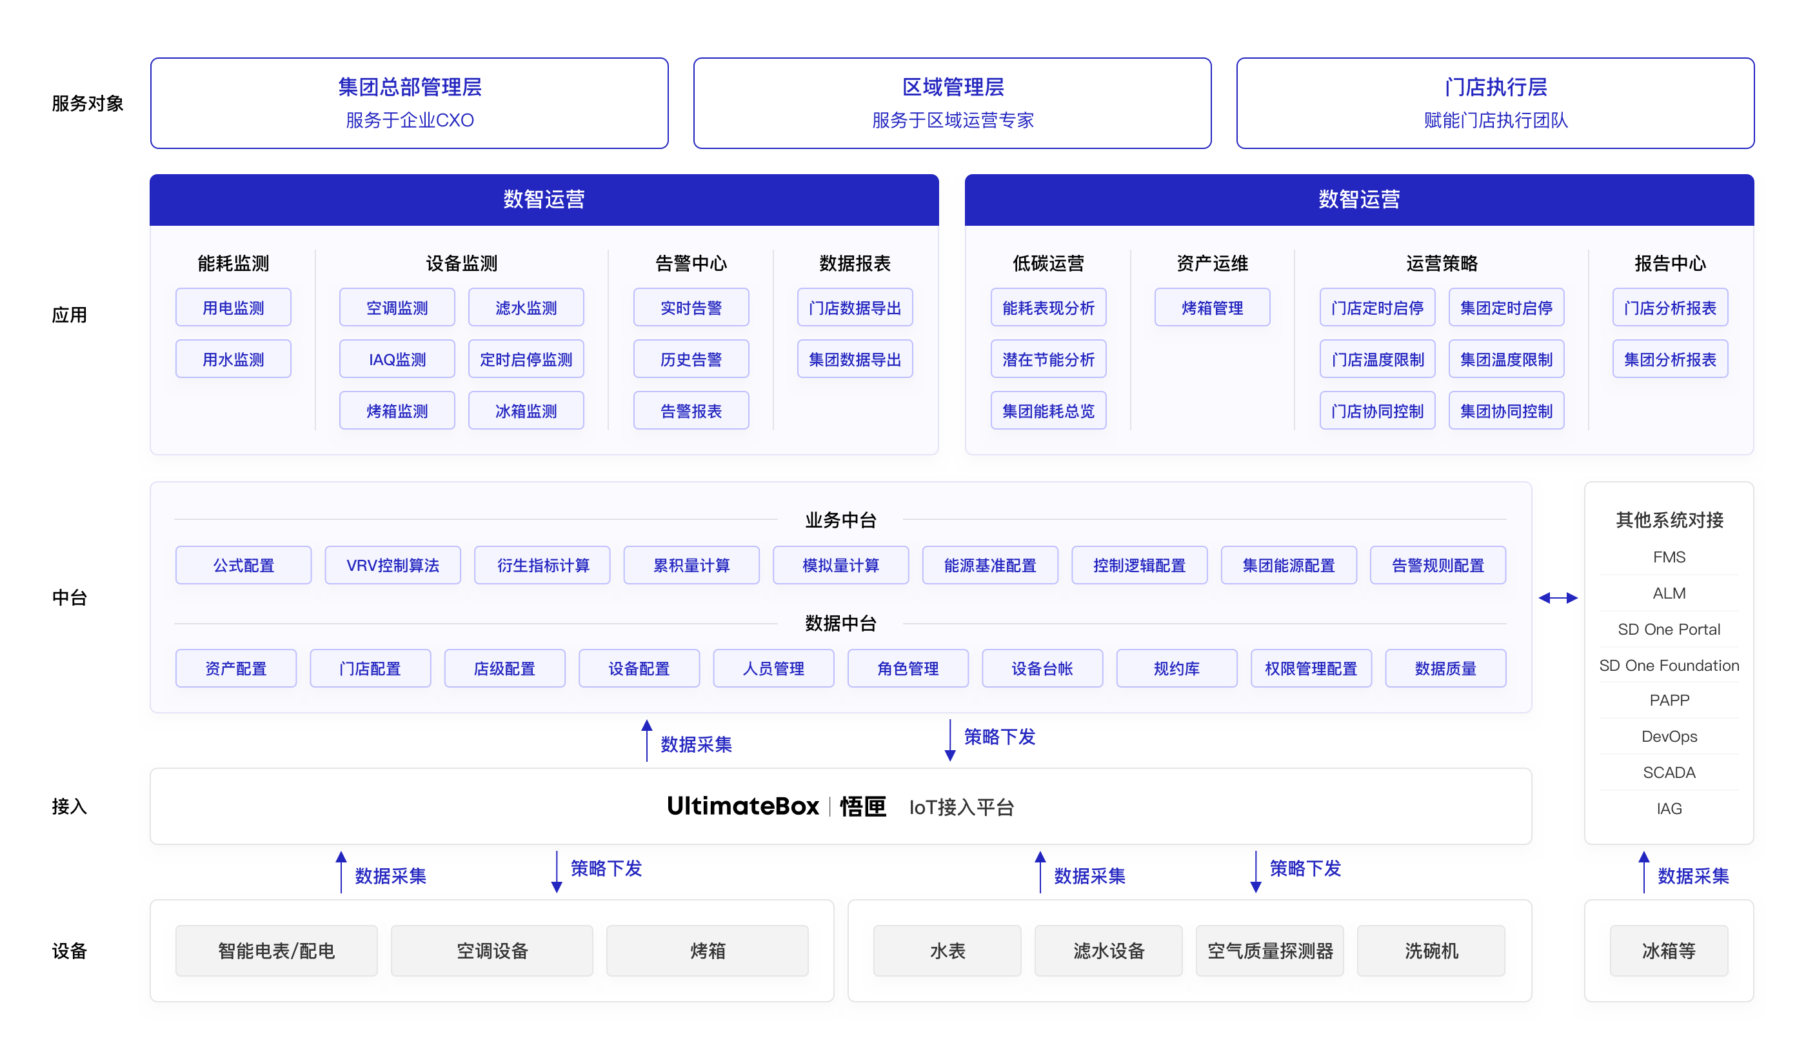The image size is (1806, 1054).
Task: Click 门店分析报表 in 报告中心
Action: [x=1670, y=308]
